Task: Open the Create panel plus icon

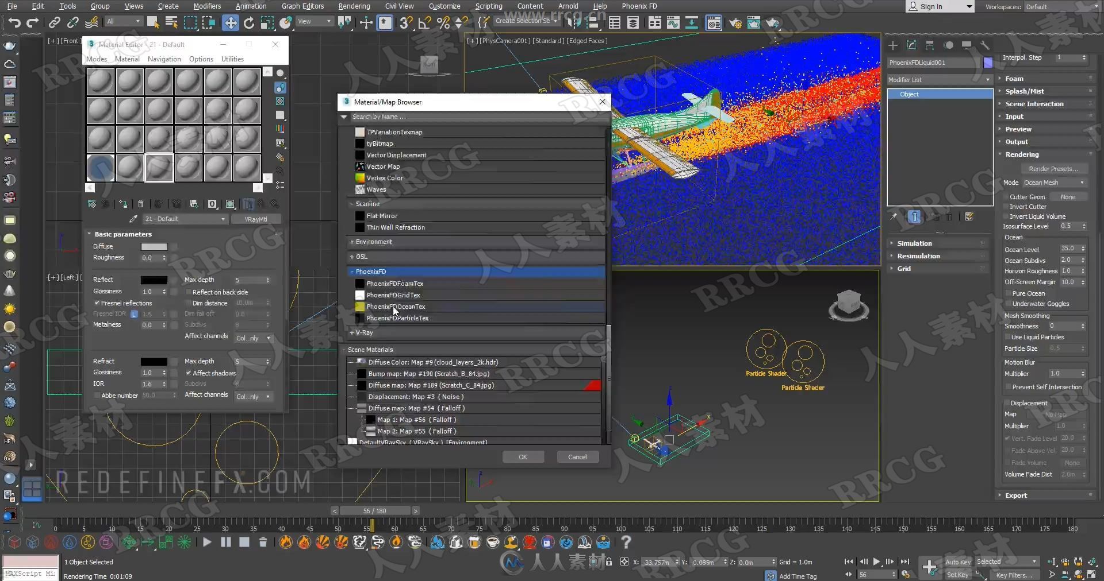Action: coord(893,45)
